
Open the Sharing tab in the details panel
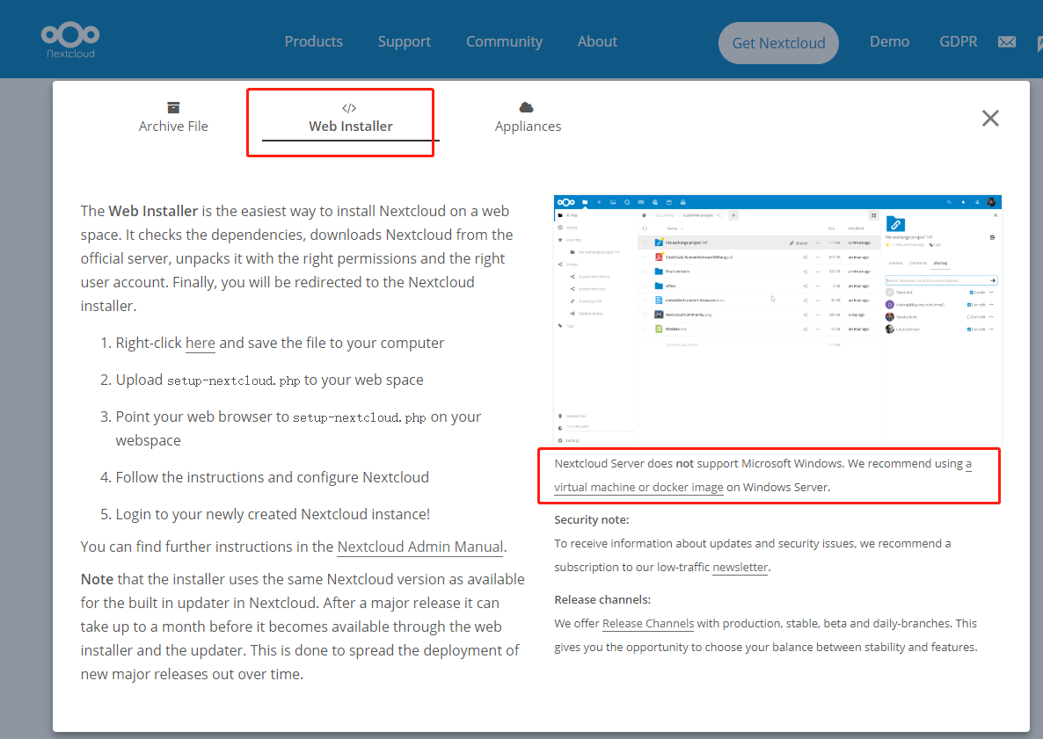(x=940, y=263)
